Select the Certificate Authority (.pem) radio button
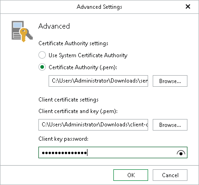This screenshot has width=199, height=185. click(x=42, y=67)
